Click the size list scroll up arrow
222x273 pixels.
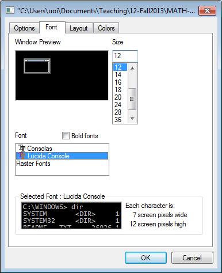[132, 68]
